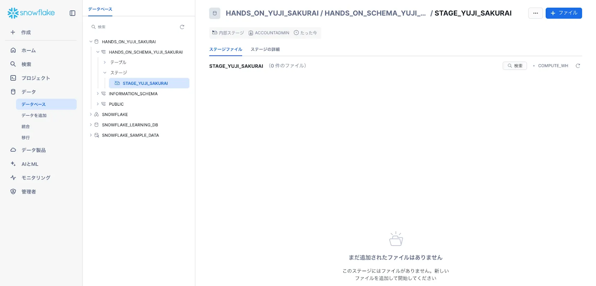
Task: Click the plus icon next to 作成
Action: tap(13, 32)
